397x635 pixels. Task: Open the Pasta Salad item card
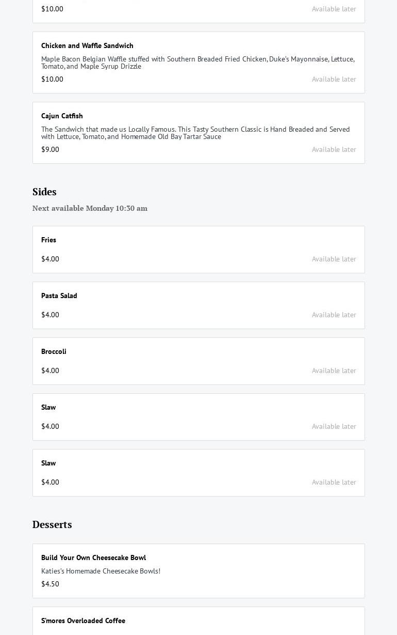(x=59, y=296)
